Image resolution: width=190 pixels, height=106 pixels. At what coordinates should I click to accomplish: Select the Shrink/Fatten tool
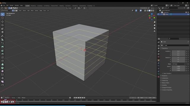tap(2, 78)
